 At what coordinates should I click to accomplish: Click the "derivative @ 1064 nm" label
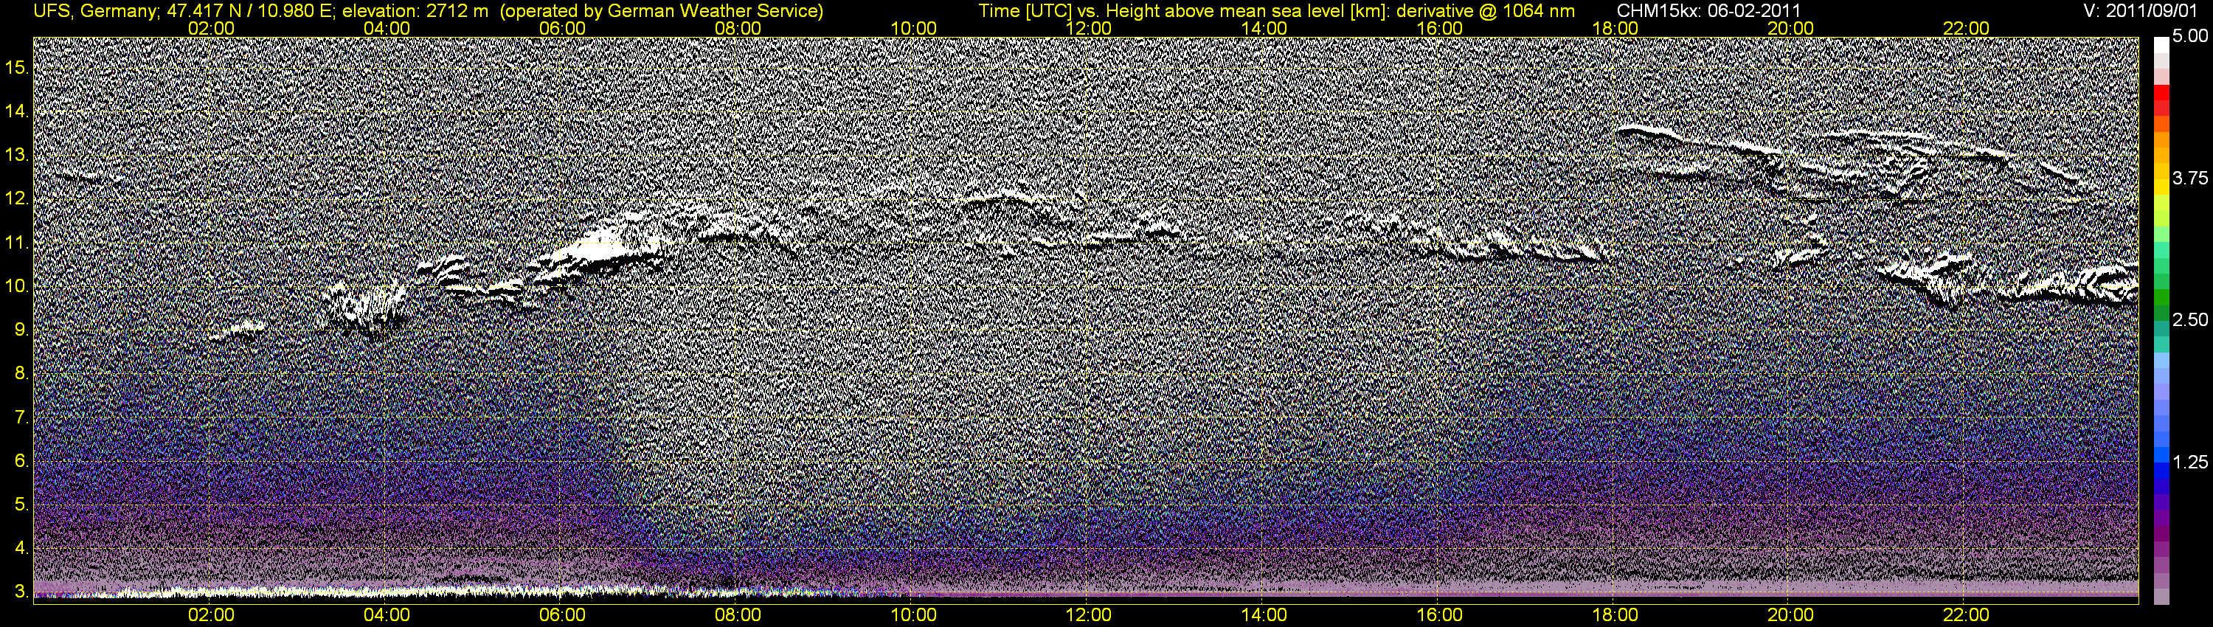coord(1488,10)
